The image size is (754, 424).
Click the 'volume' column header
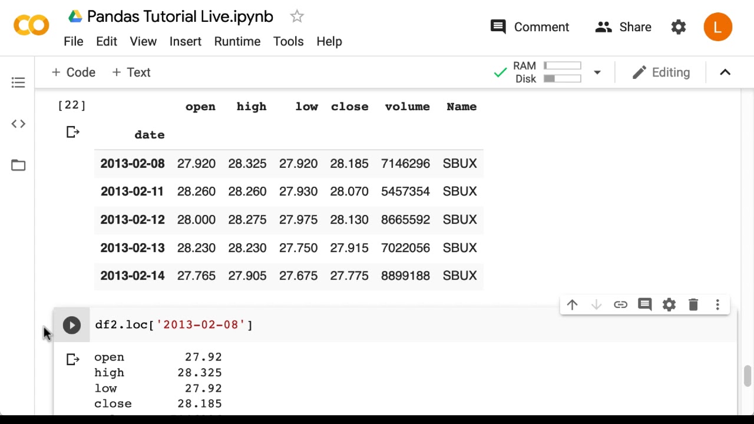(x=407, y=107)
